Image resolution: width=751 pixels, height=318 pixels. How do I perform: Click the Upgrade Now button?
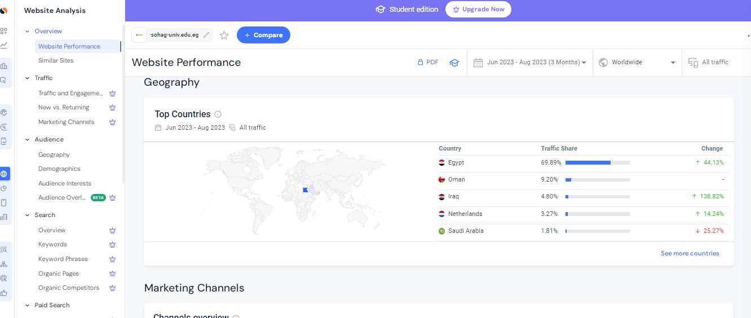[x=478, y=10]
